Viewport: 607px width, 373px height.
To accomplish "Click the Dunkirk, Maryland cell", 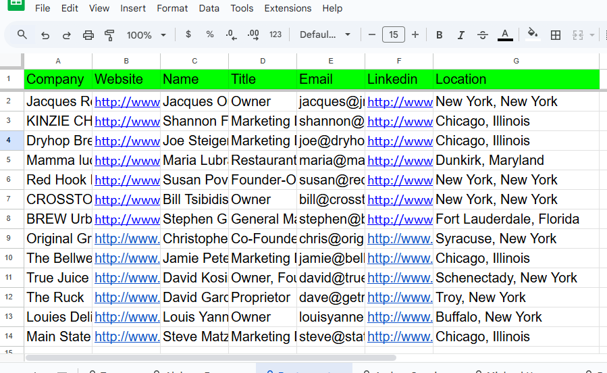I will point(516,160).
